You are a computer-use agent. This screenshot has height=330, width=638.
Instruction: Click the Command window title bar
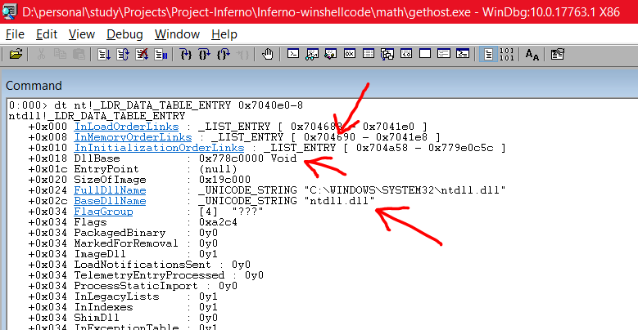point(319,86)
